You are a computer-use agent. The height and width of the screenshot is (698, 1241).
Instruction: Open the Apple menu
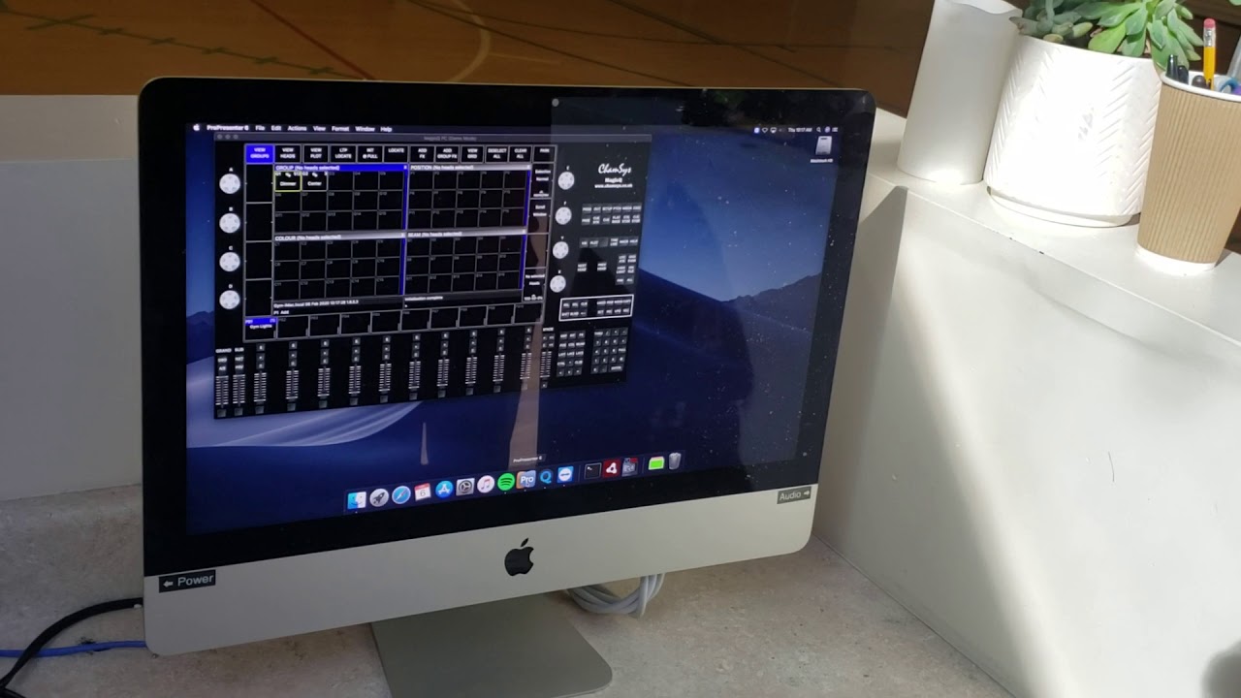(x=196, y=126)
